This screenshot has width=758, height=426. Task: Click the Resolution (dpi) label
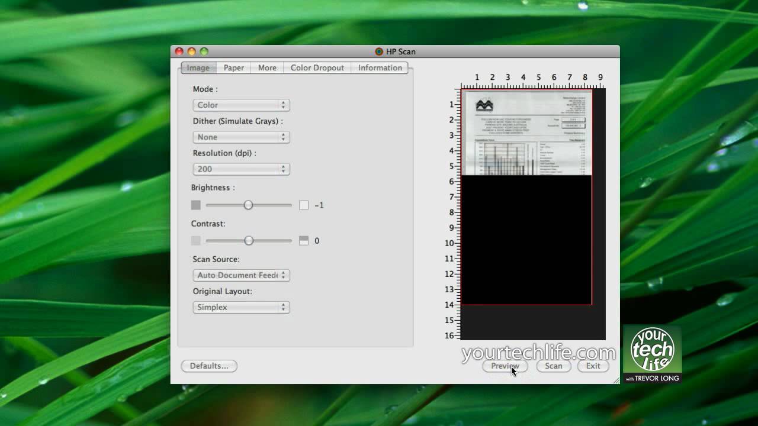tap(224, 153)
